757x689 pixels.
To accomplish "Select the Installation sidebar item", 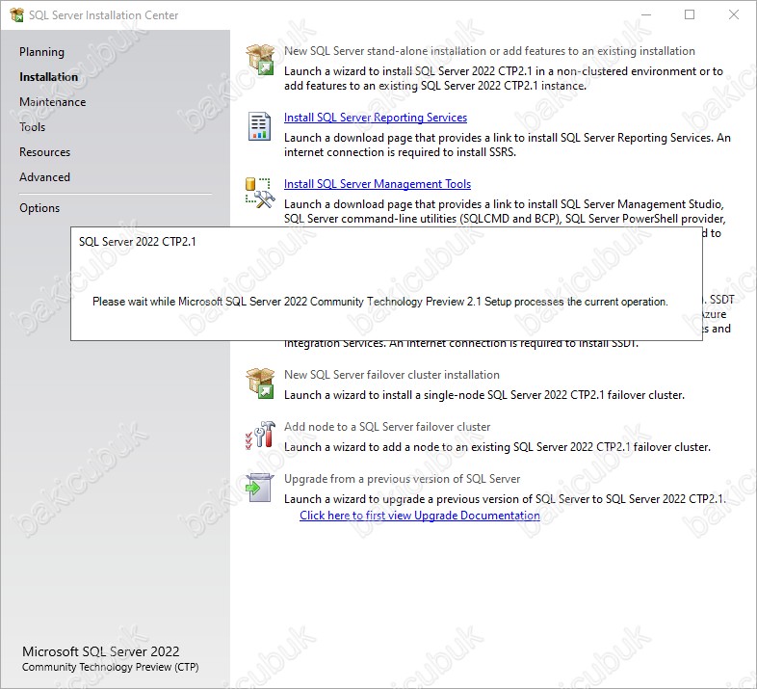I will (x=48, y=77).
